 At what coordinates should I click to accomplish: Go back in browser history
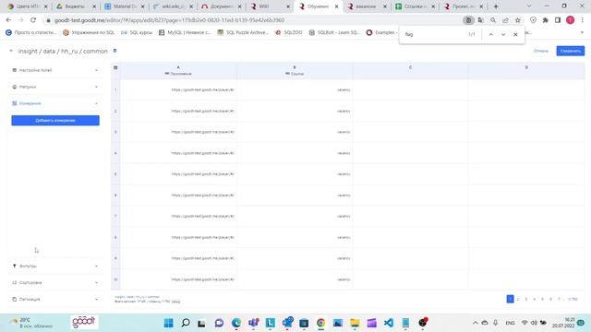8,20
